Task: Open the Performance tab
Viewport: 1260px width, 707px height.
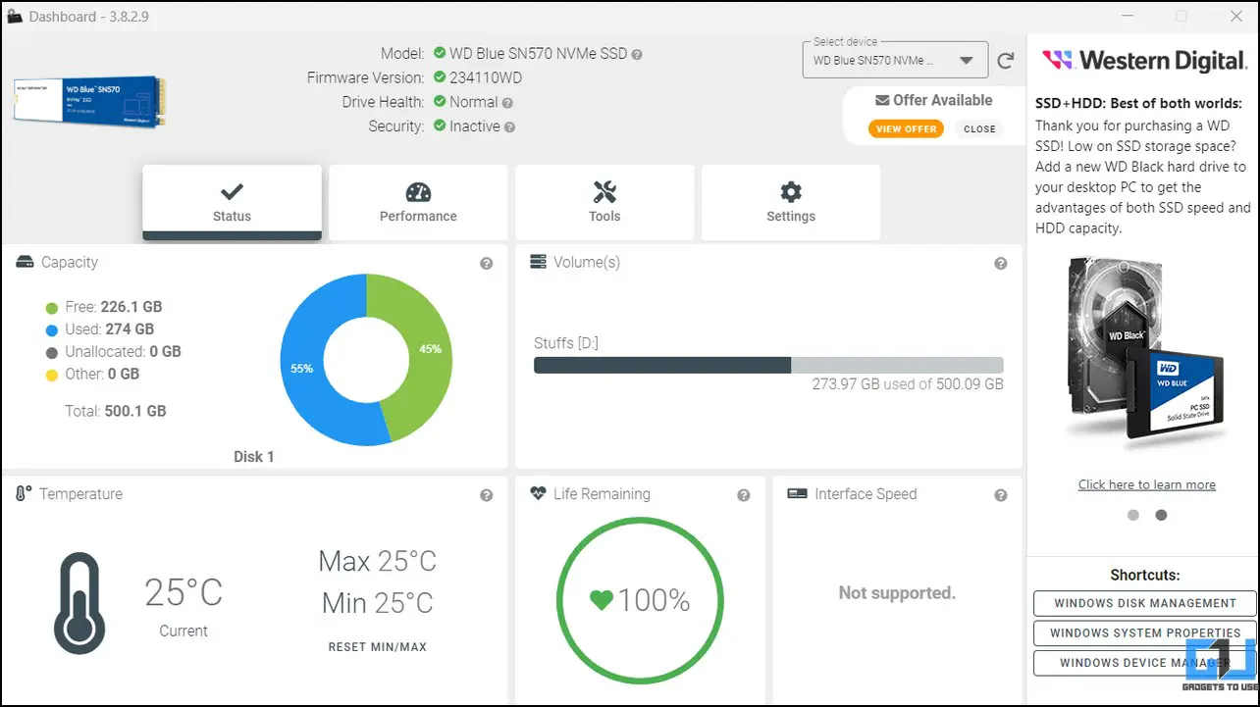Action: click(x=418, y=202)
